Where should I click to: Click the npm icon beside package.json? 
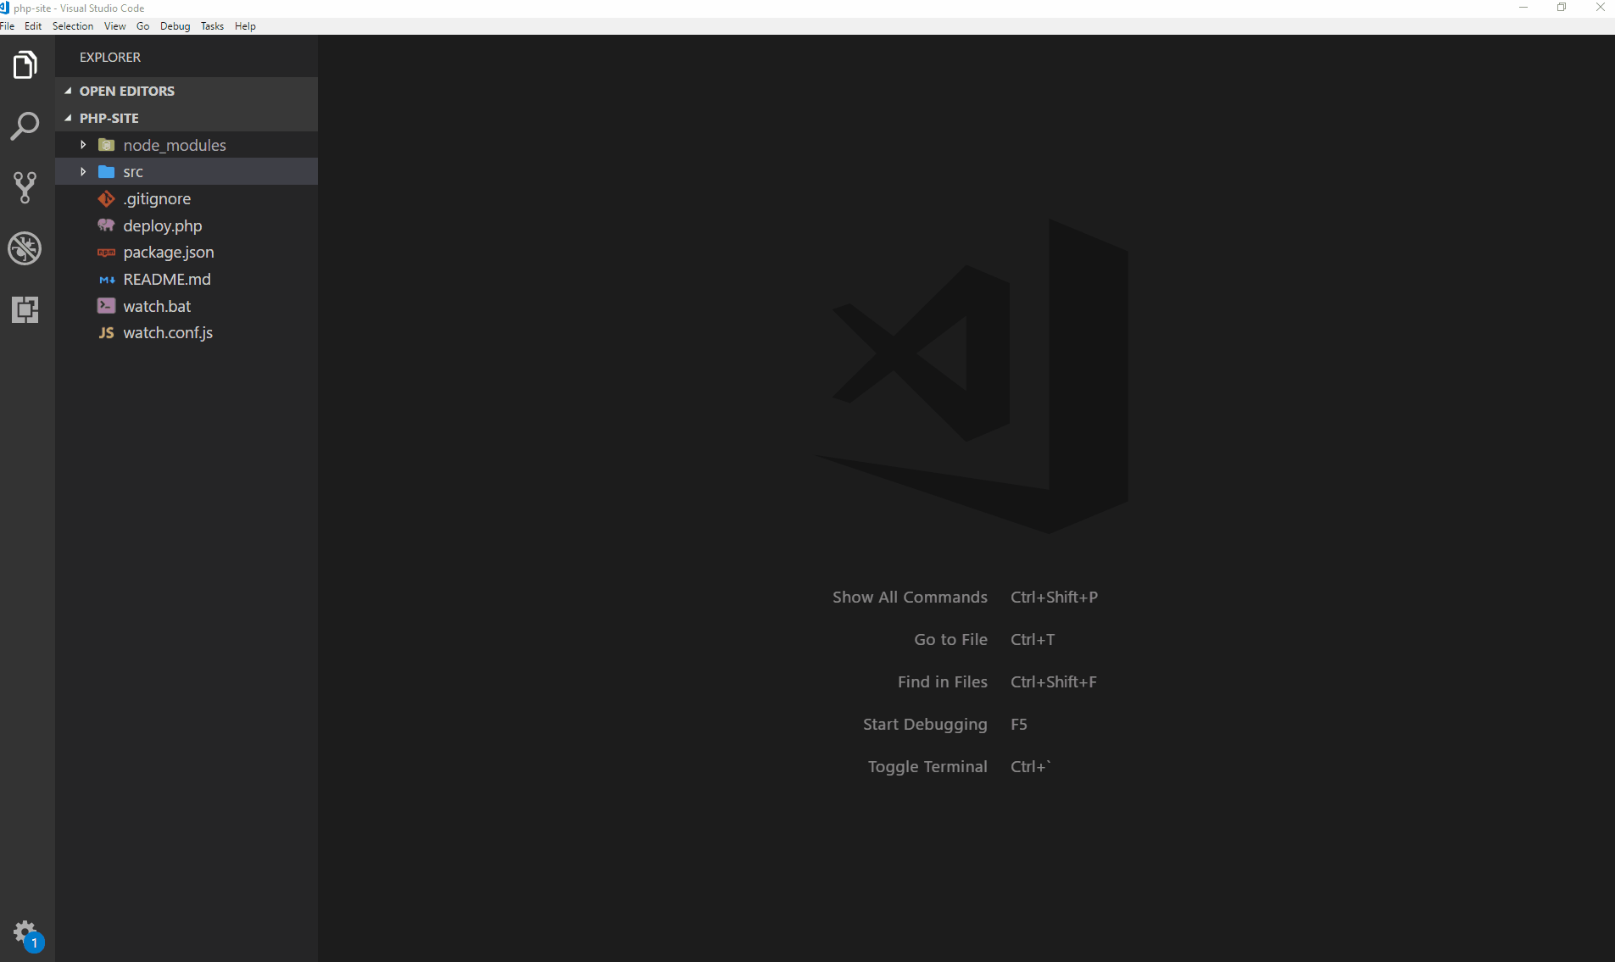pyautogui.click(x=107, y=253)
